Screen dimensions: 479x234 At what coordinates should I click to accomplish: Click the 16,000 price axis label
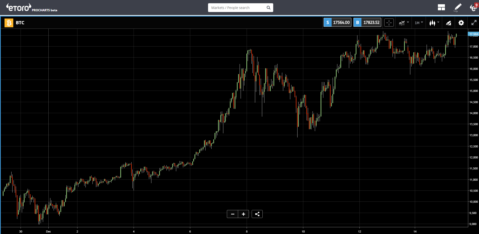(x=473, y=69)
